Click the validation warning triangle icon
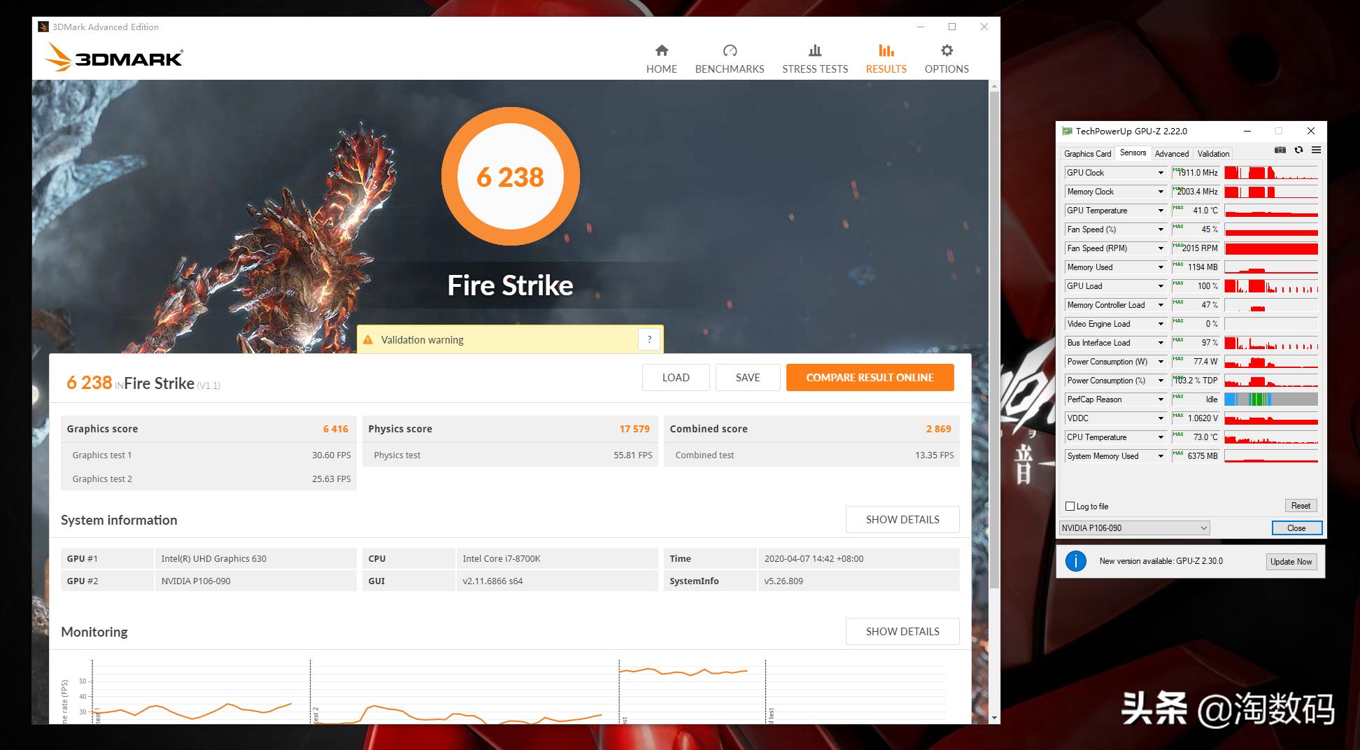The width and height of the screenshot is (1360, 750). [368, 340]
